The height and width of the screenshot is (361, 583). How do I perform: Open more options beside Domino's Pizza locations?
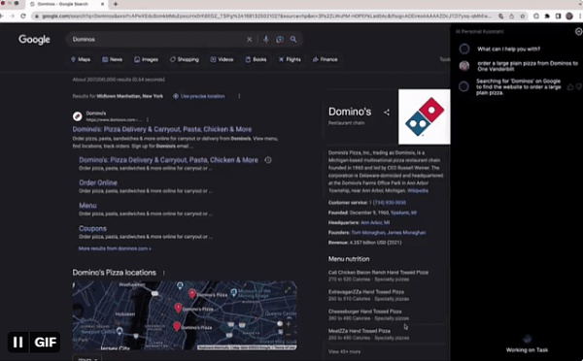point(163,273)
